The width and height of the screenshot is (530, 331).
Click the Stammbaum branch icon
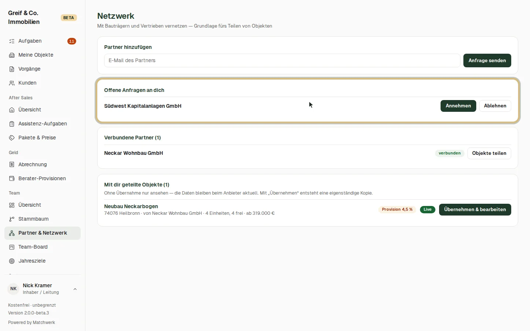(x=12, y=219)
